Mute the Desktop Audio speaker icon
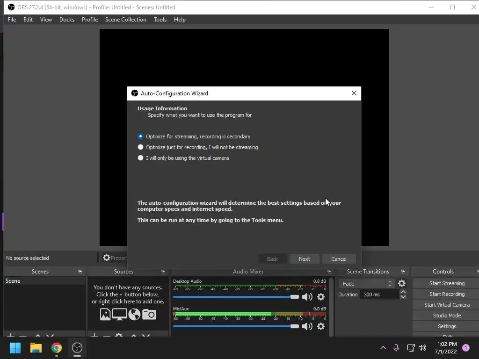This screenshot has width=479, height=359. pos(307,297)
